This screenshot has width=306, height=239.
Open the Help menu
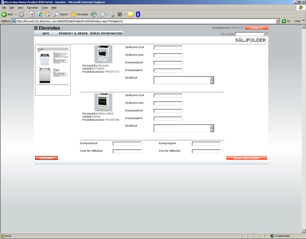pos(54,8)
